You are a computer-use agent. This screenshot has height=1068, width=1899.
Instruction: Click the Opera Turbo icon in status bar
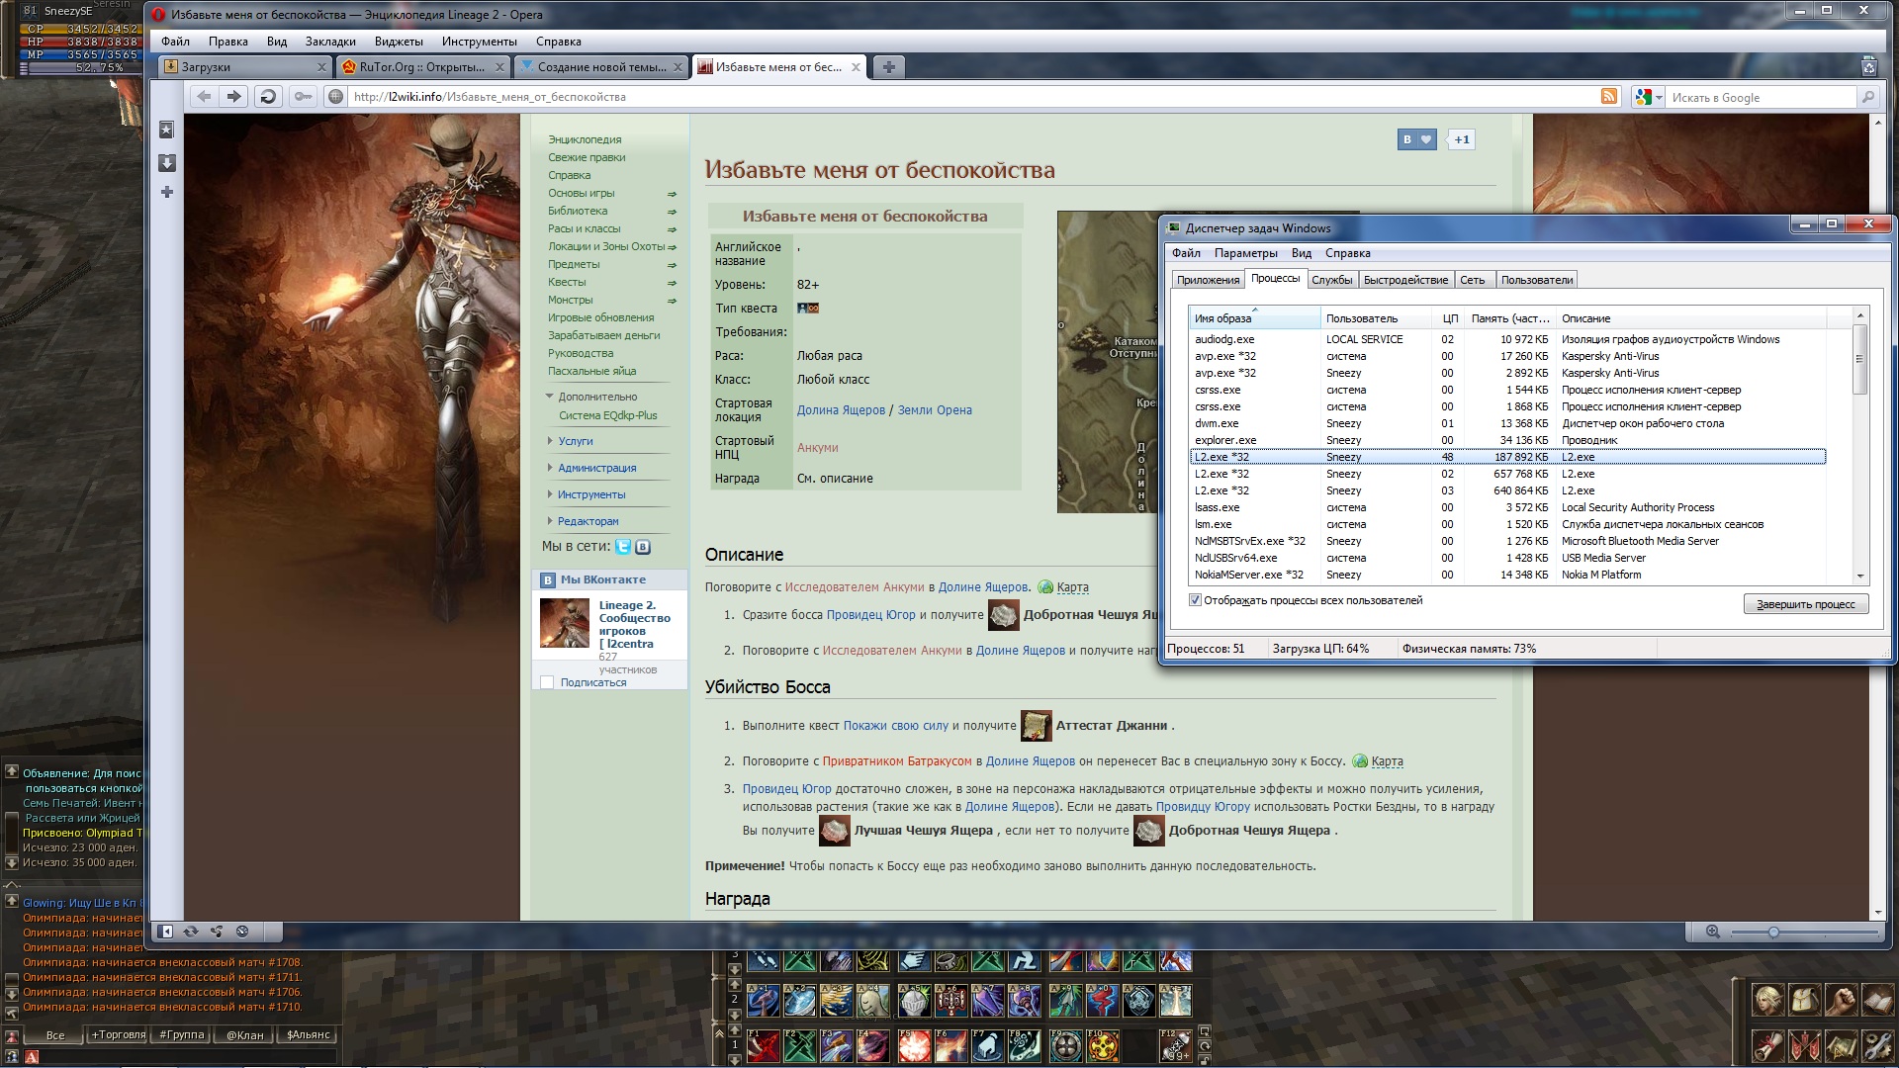tap(242, 931)
